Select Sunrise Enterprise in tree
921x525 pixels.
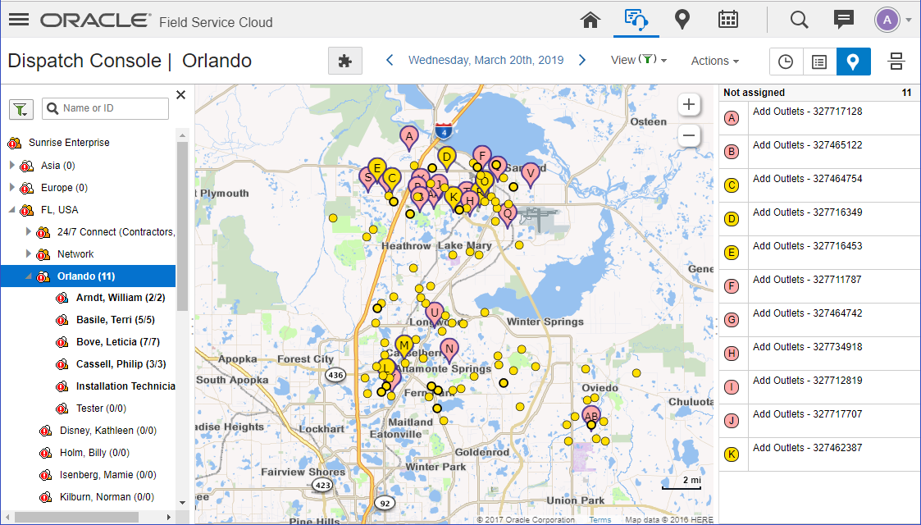[69, 143]
